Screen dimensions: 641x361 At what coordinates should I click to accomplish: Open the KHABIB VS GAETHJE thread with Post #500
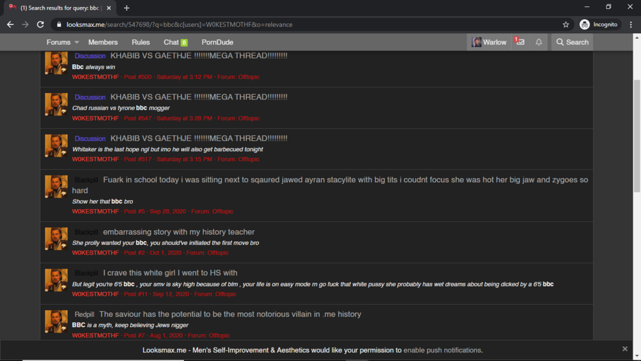(199, 56)
